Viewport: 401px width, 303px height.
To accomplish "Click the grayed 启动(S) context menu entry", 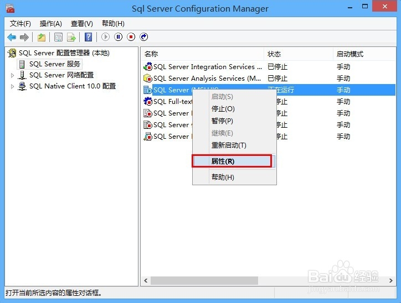I will (x=234, y=97).
